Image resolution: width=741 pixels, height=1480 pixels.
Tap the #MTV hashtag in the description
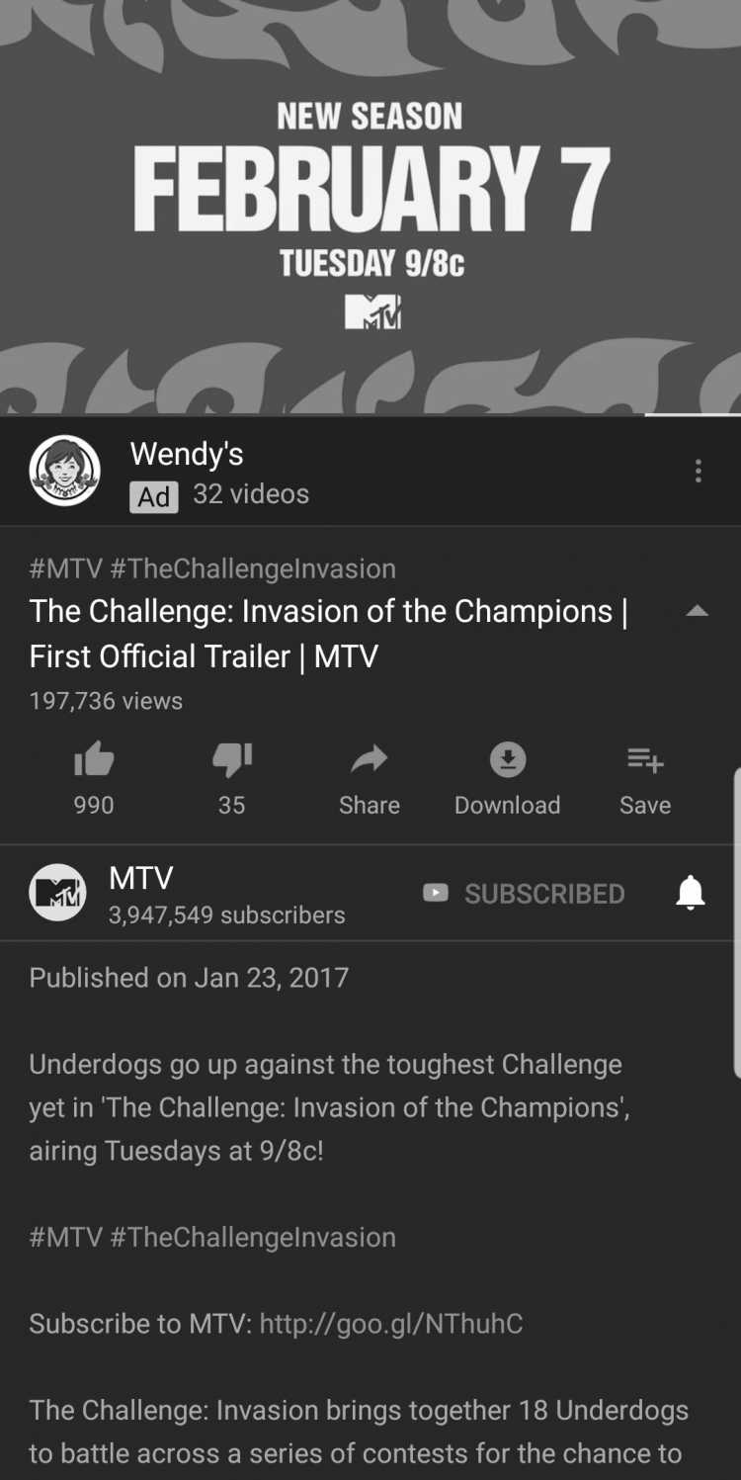tap(66, 1237)
